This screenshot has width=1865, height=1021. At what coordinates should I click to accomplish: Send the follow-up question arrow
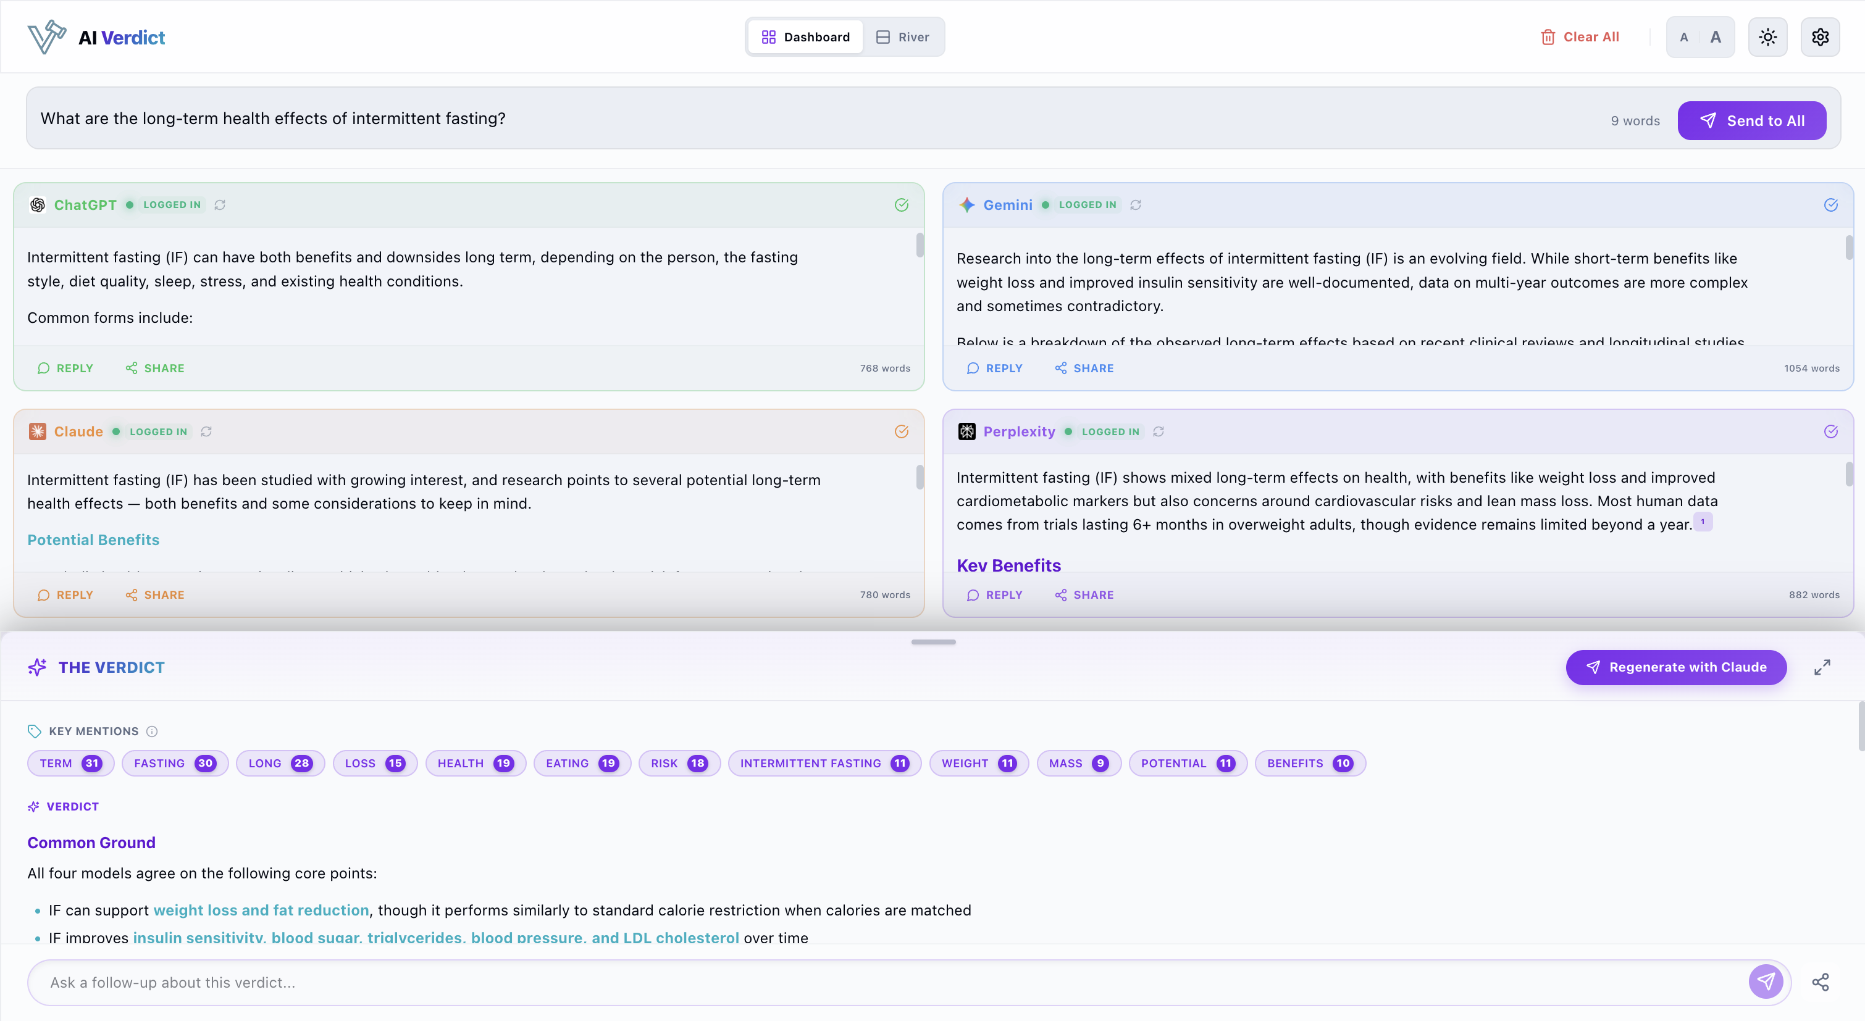[x=1766, y=982]
